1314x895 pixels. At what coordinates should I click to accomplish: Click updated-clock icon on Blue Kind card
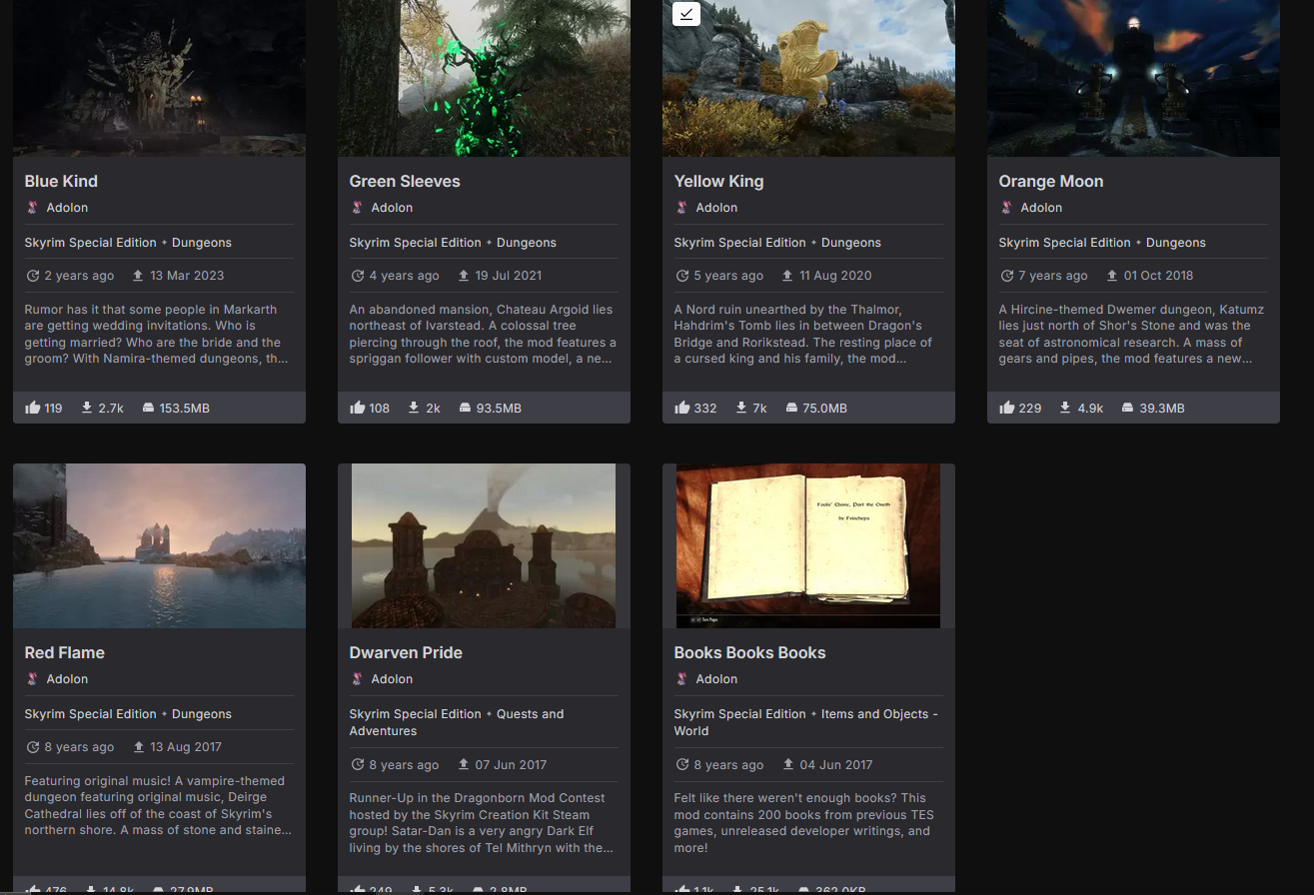[x=32, y=276]
